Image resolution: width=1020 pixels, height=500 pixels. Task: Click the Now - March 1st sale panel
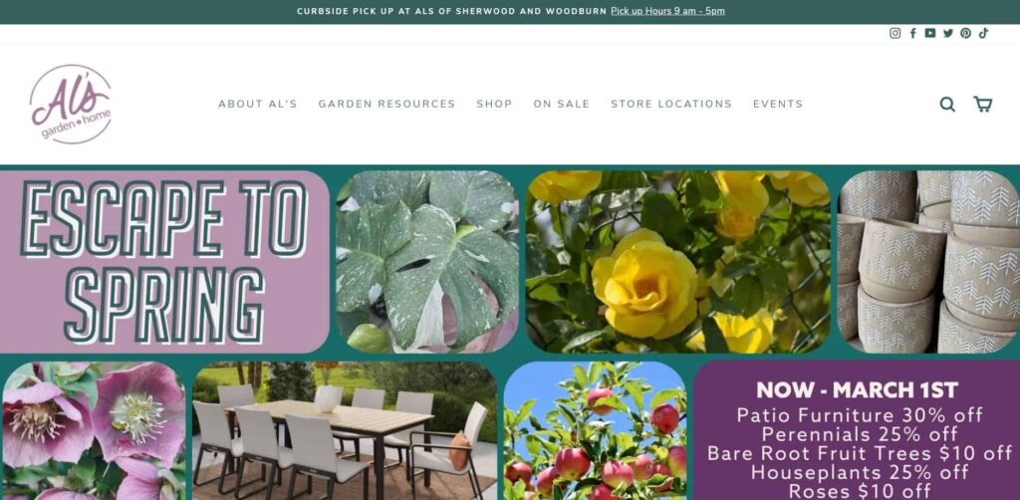click(856, 430)
